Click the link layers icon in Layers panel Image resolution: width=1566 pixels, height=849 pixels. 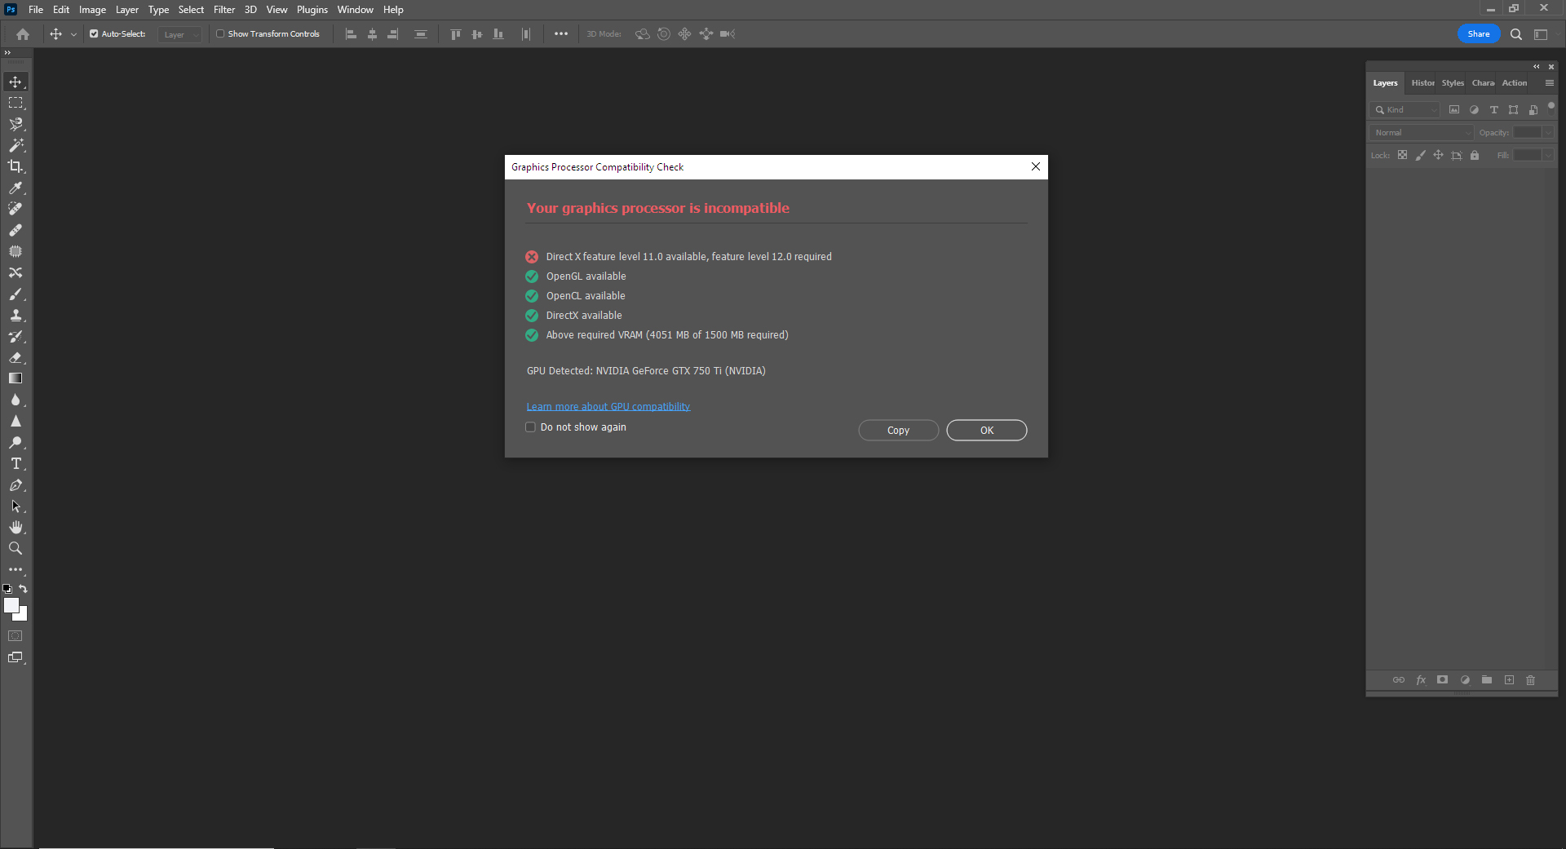[x=1399, y=680]
